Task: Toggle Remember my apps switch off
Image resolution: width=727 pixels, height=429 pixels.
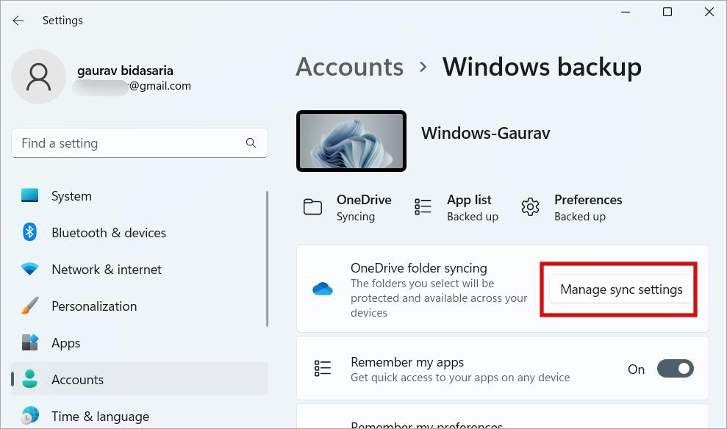Action: 675,369
